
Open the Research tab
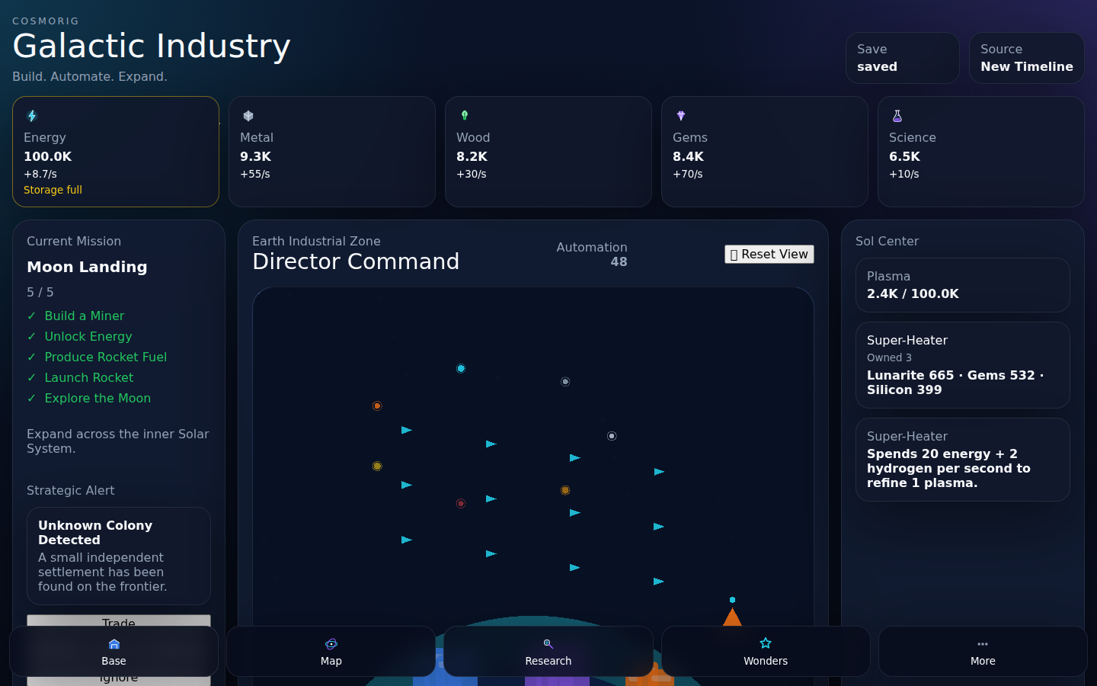tap(548, 652)
